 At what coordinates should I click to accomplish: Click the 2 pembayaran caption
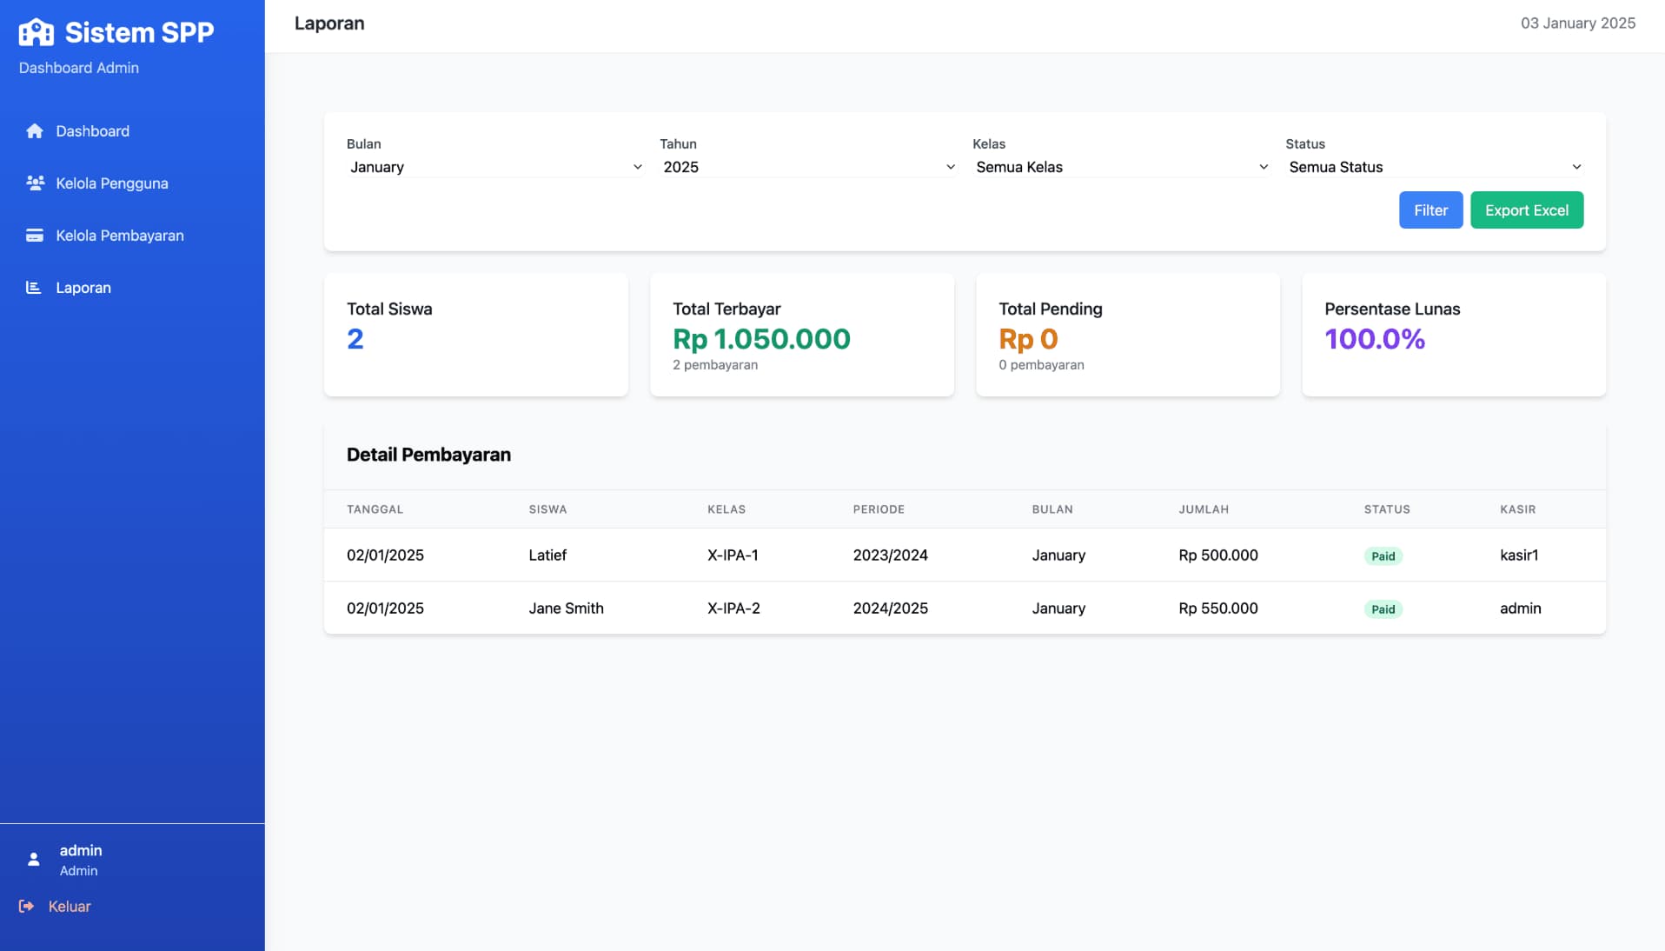[x=715, y=365]
